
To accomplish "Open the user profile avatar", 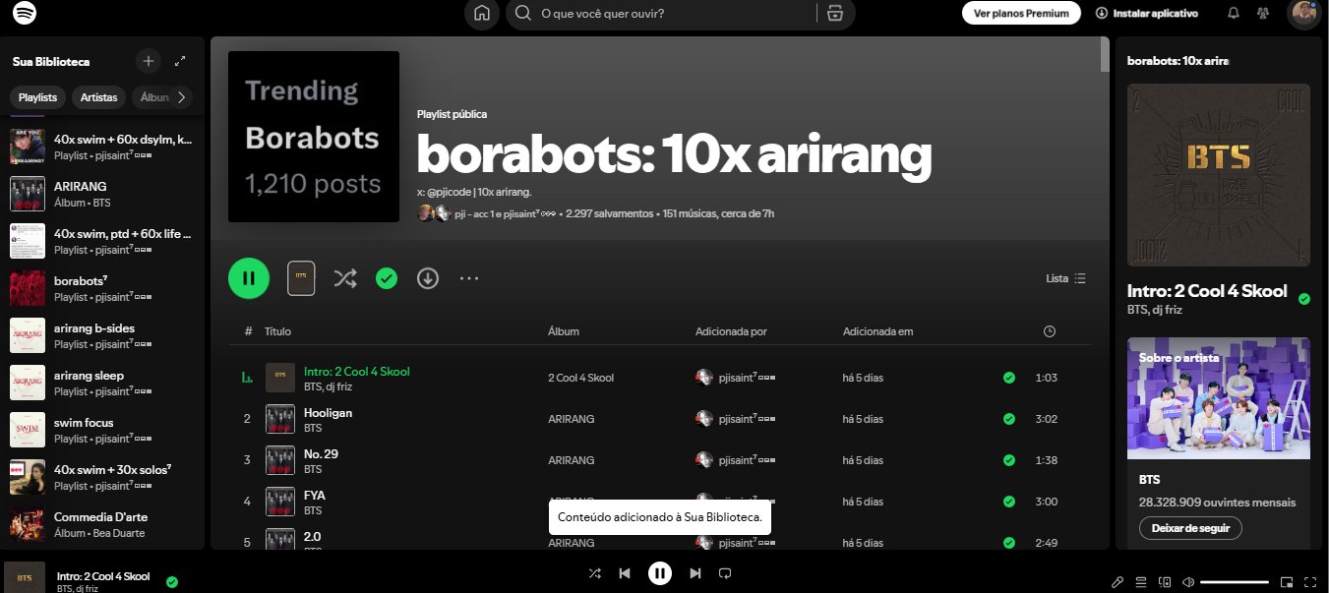I will click(1304, 14).
